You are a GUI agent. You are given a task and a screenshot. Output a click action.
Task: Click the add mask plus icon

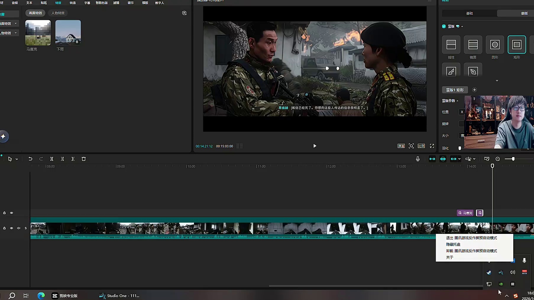(x=475, y=90)
